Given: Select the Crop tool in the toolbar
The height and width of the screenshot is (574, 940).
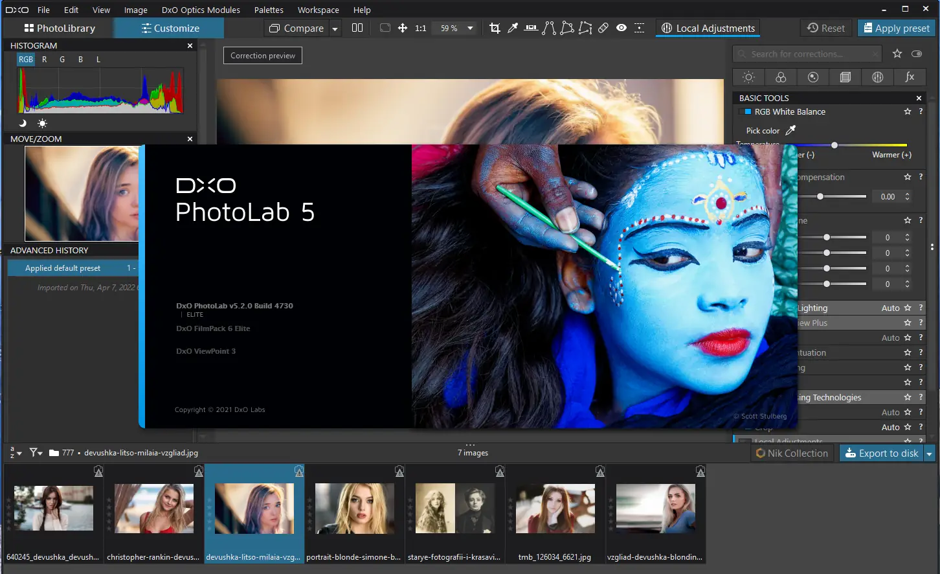Looking at the screenshot, I should pos(495,28).
